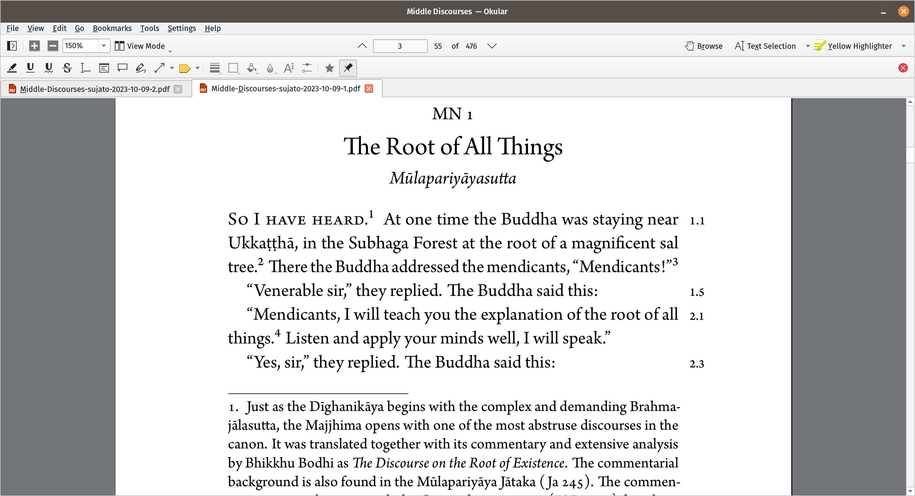The image size is (915, 496).
Task: Select the Freehand Line annotation tool
Action: (x=141, y=68)
